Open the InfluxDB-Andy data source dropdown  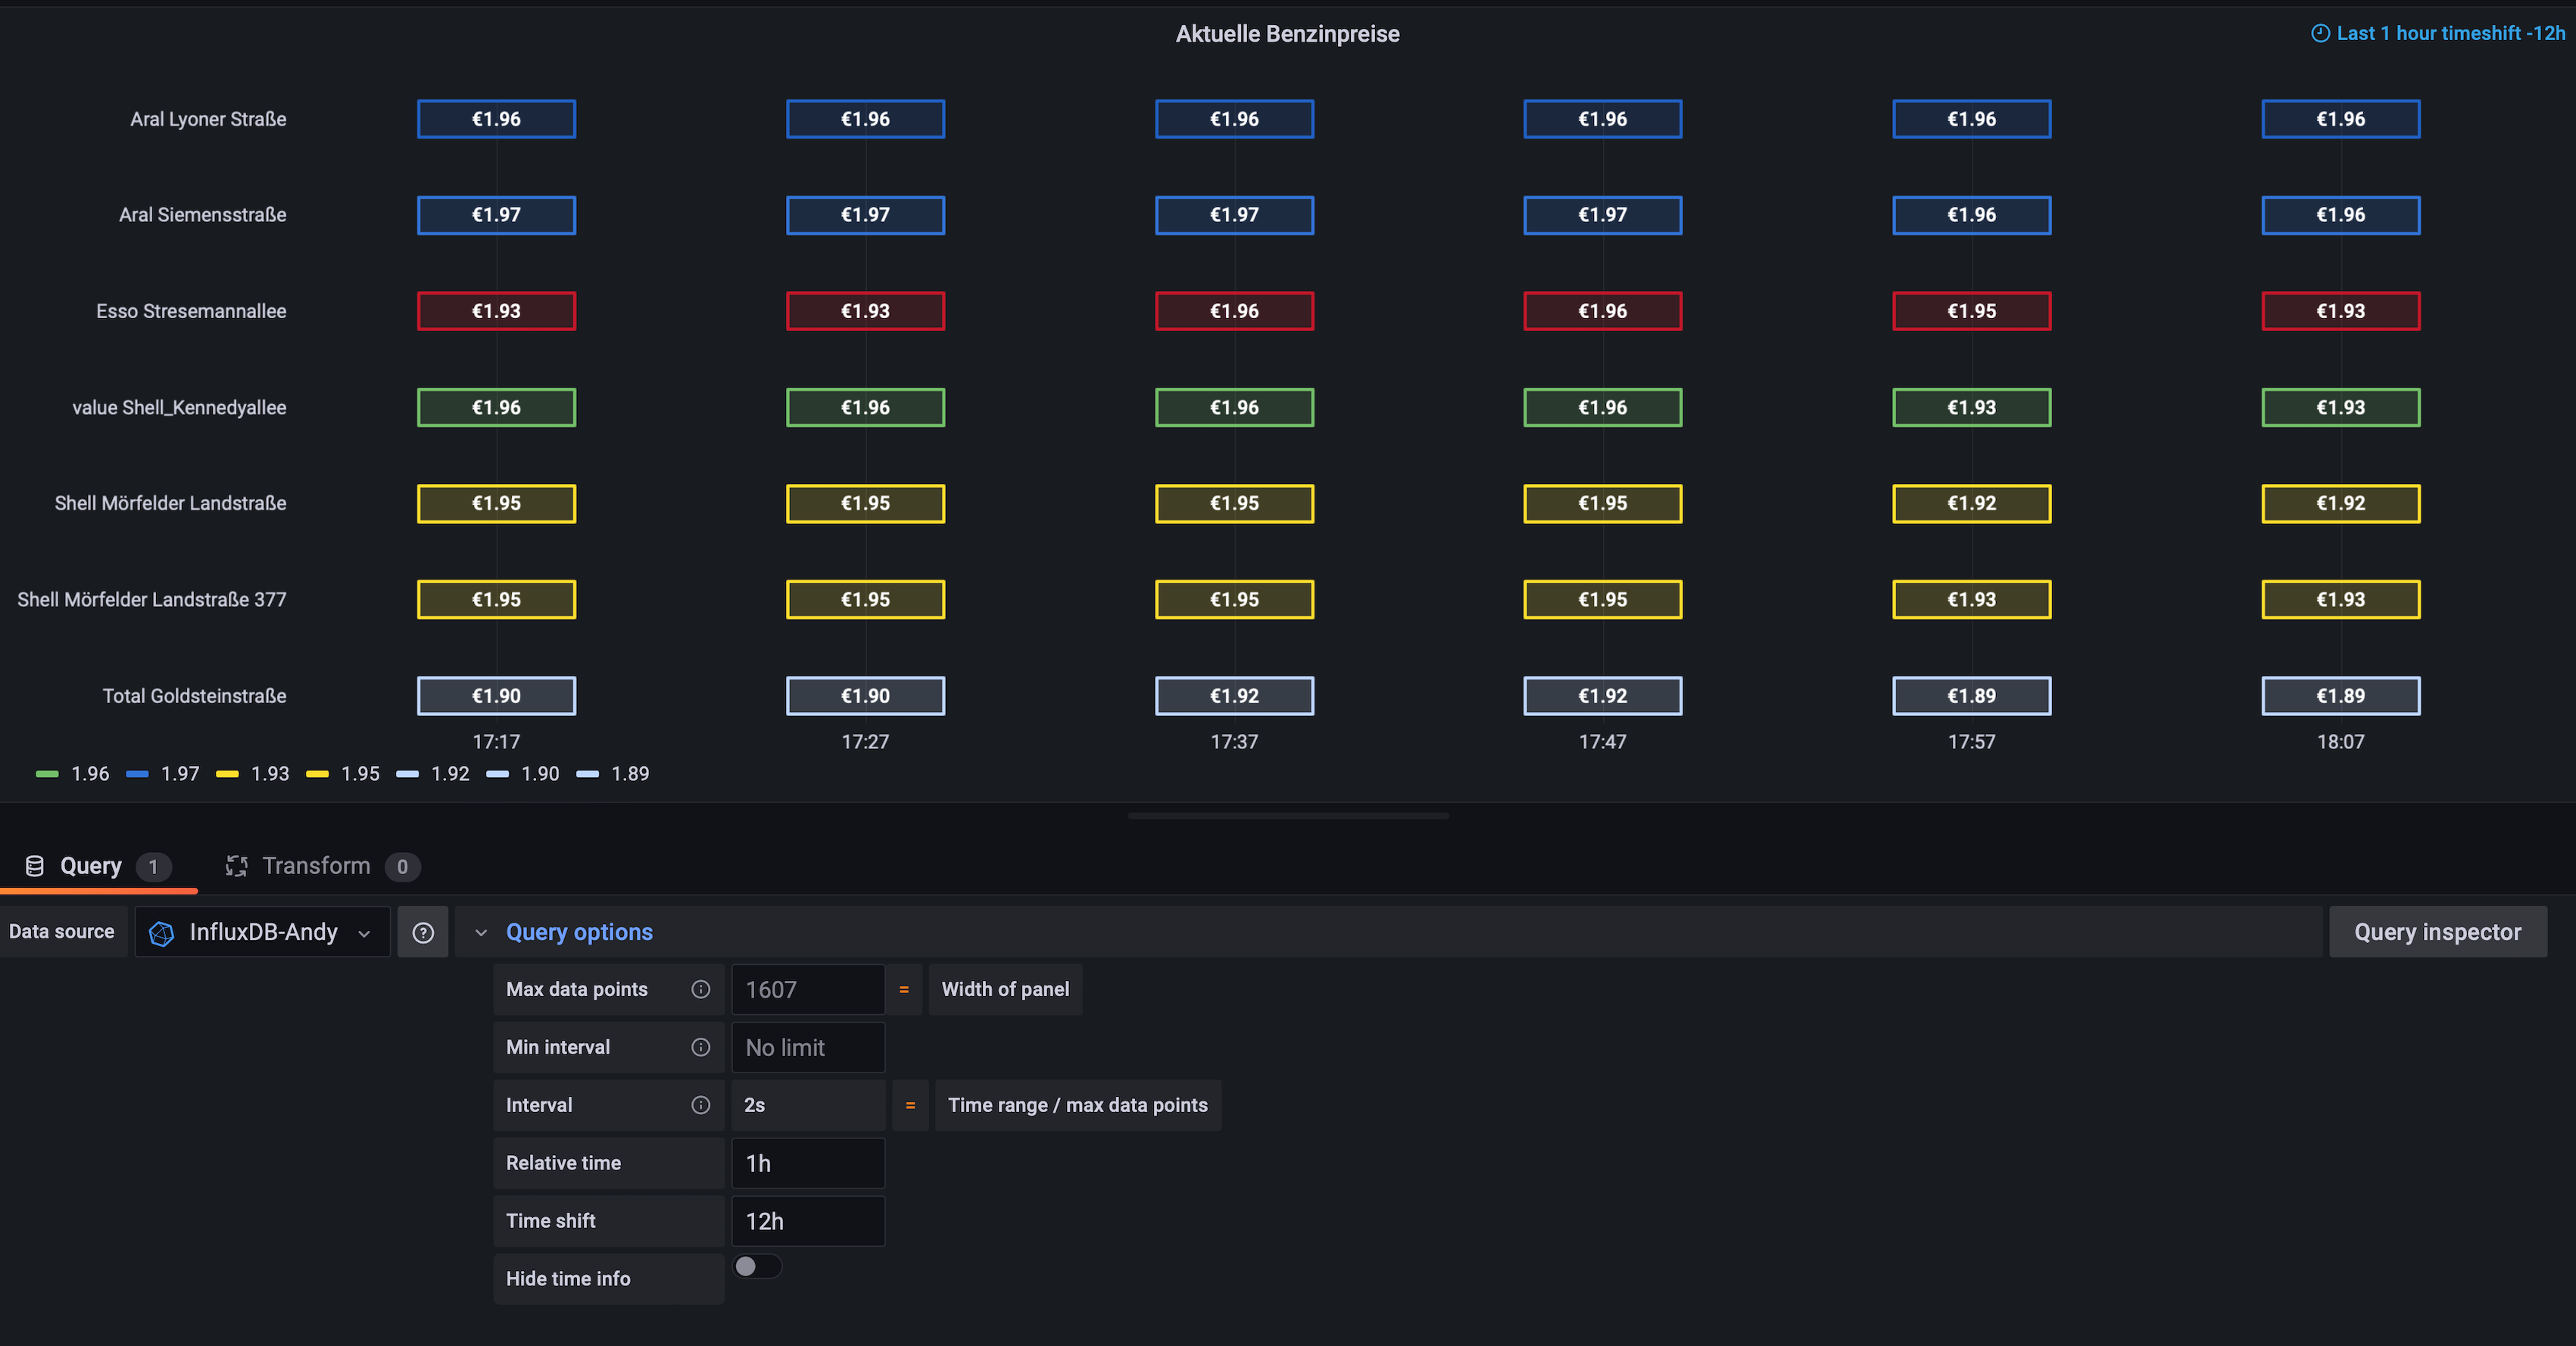(262, 932)
